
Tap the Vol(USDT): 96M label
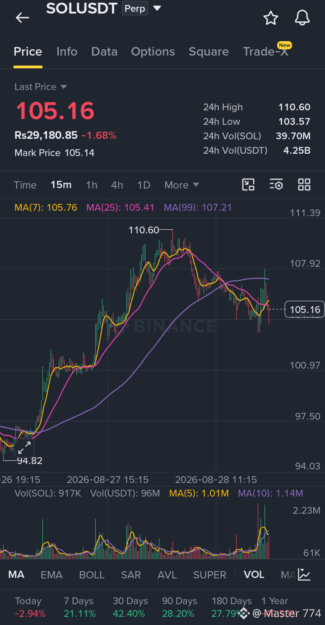point(125,493)
